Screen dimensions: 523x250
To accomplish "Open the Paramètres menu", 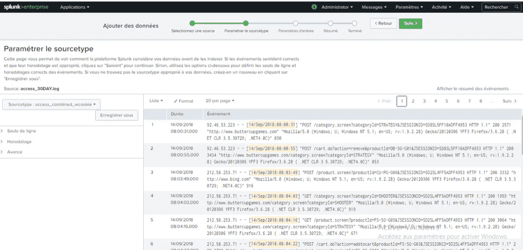I will point(409,7).
